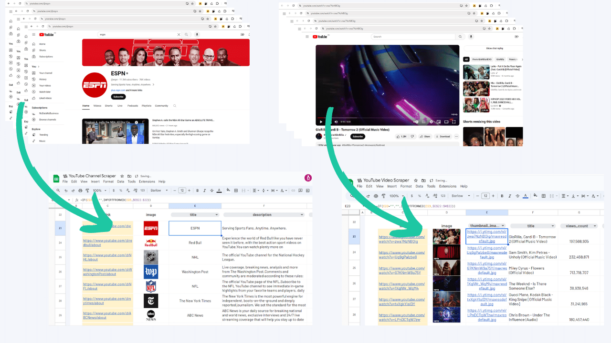The height and width of the screenshot is (343, 611).
Task: Toggle italic in Video Scraper toolbar
Action: (x=510, y=196)
